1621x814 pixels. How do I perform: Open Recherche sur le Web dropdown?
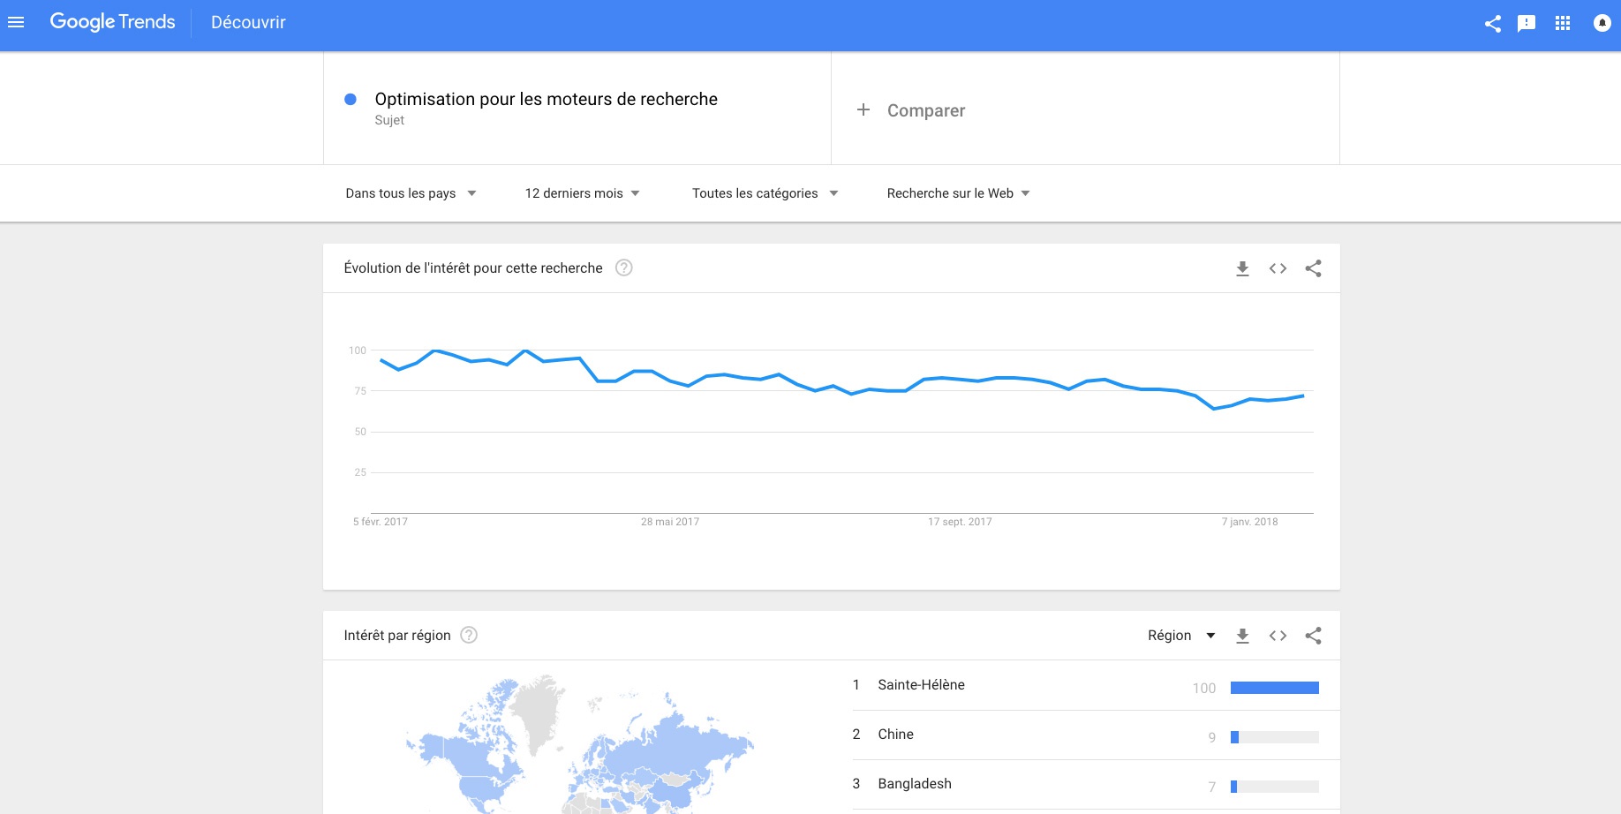tap(958, 193)
